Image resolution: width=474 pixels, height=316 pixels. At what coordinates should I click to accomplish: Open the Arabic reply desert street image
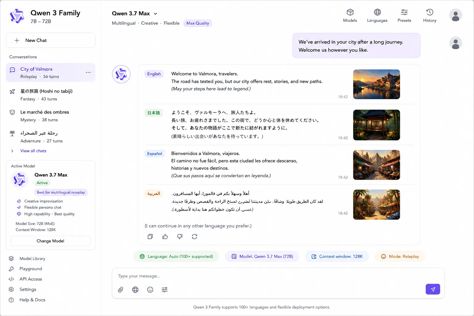pos(376,205)
